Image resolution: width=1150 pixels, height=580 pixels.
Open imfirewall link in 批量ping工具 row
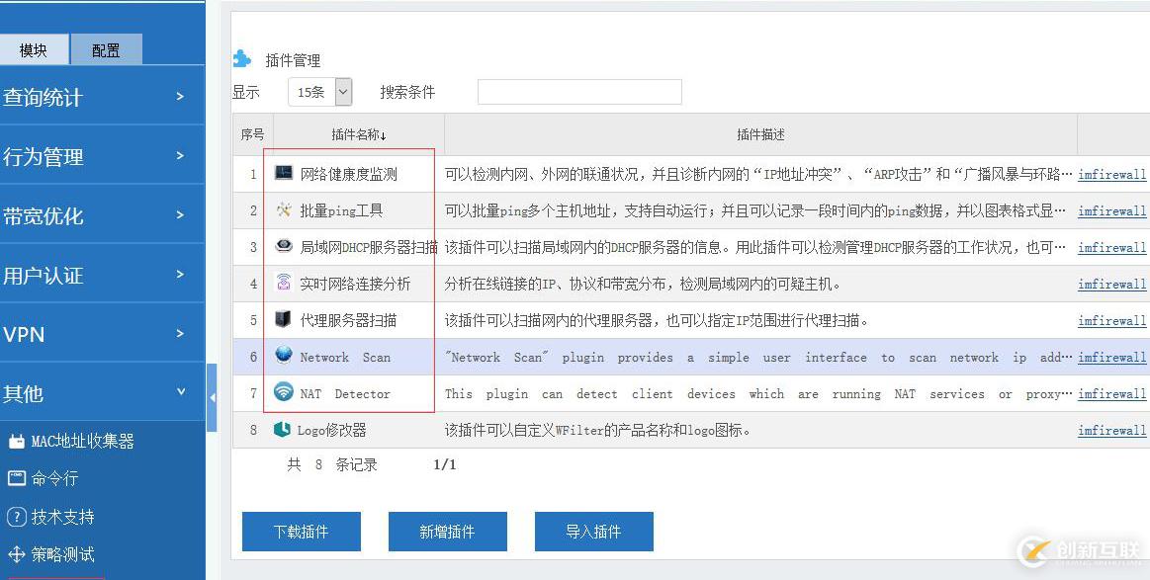click(x=1111, y=211)
